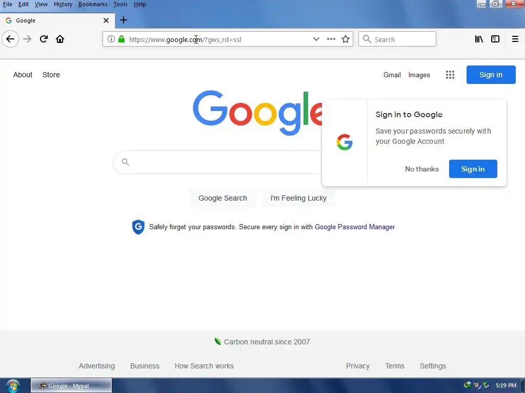
Task: Expand the address bar history dropdown arrow
Action: click(x=316, y=39)
